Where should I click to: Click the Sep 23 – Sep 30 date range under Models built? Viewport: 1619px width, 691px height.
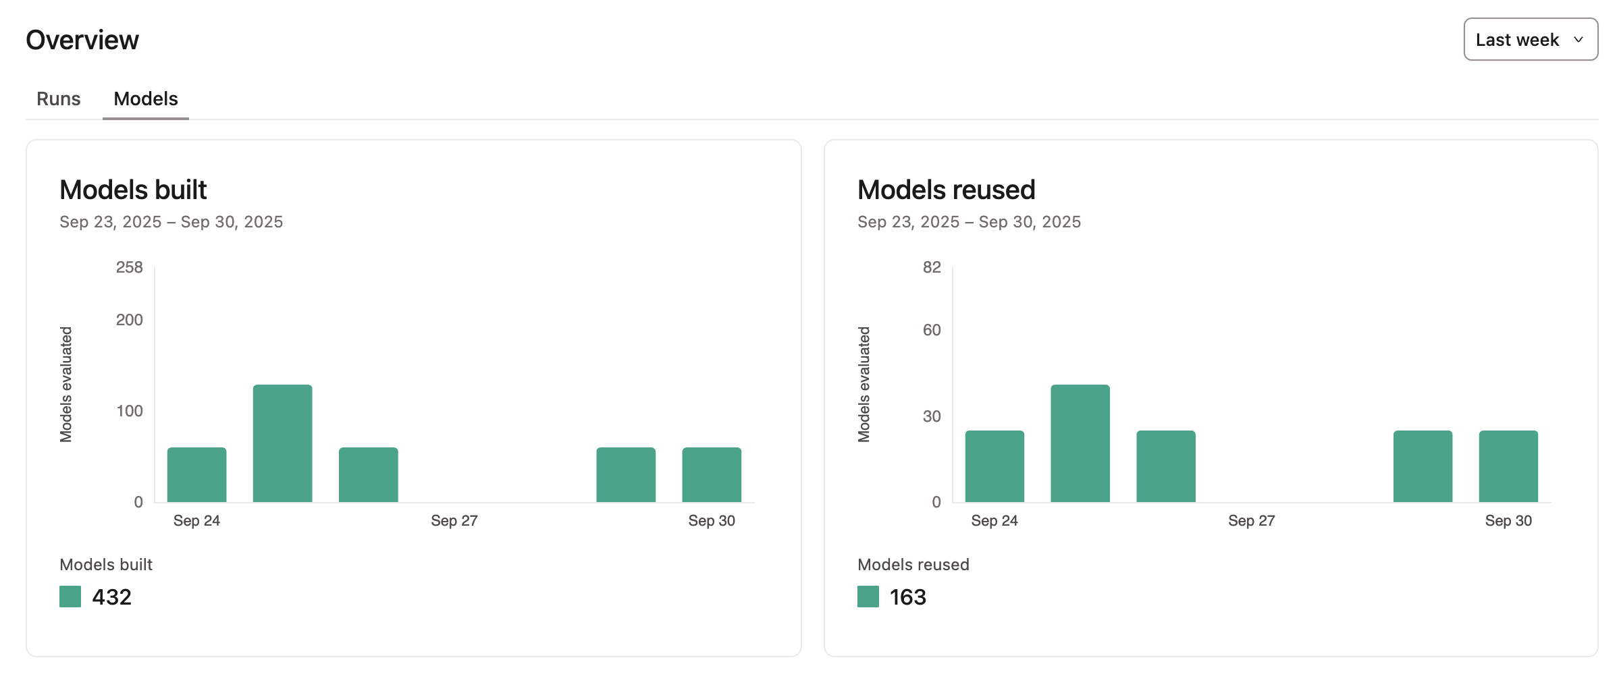click(171, 221)
